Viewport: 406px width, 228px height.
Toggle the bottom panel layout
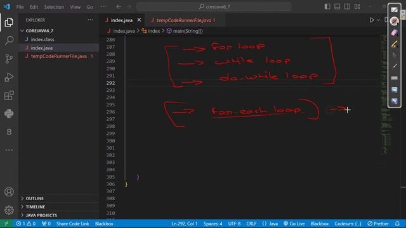click(337, 7)
